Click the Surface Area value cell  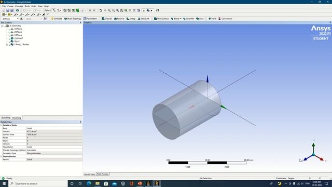(54, 135)
